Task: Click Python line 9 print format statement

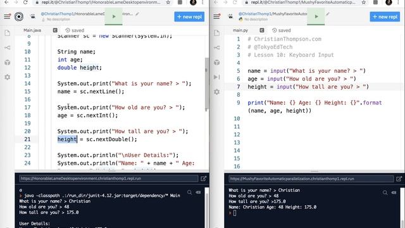Action: point(315,106)
